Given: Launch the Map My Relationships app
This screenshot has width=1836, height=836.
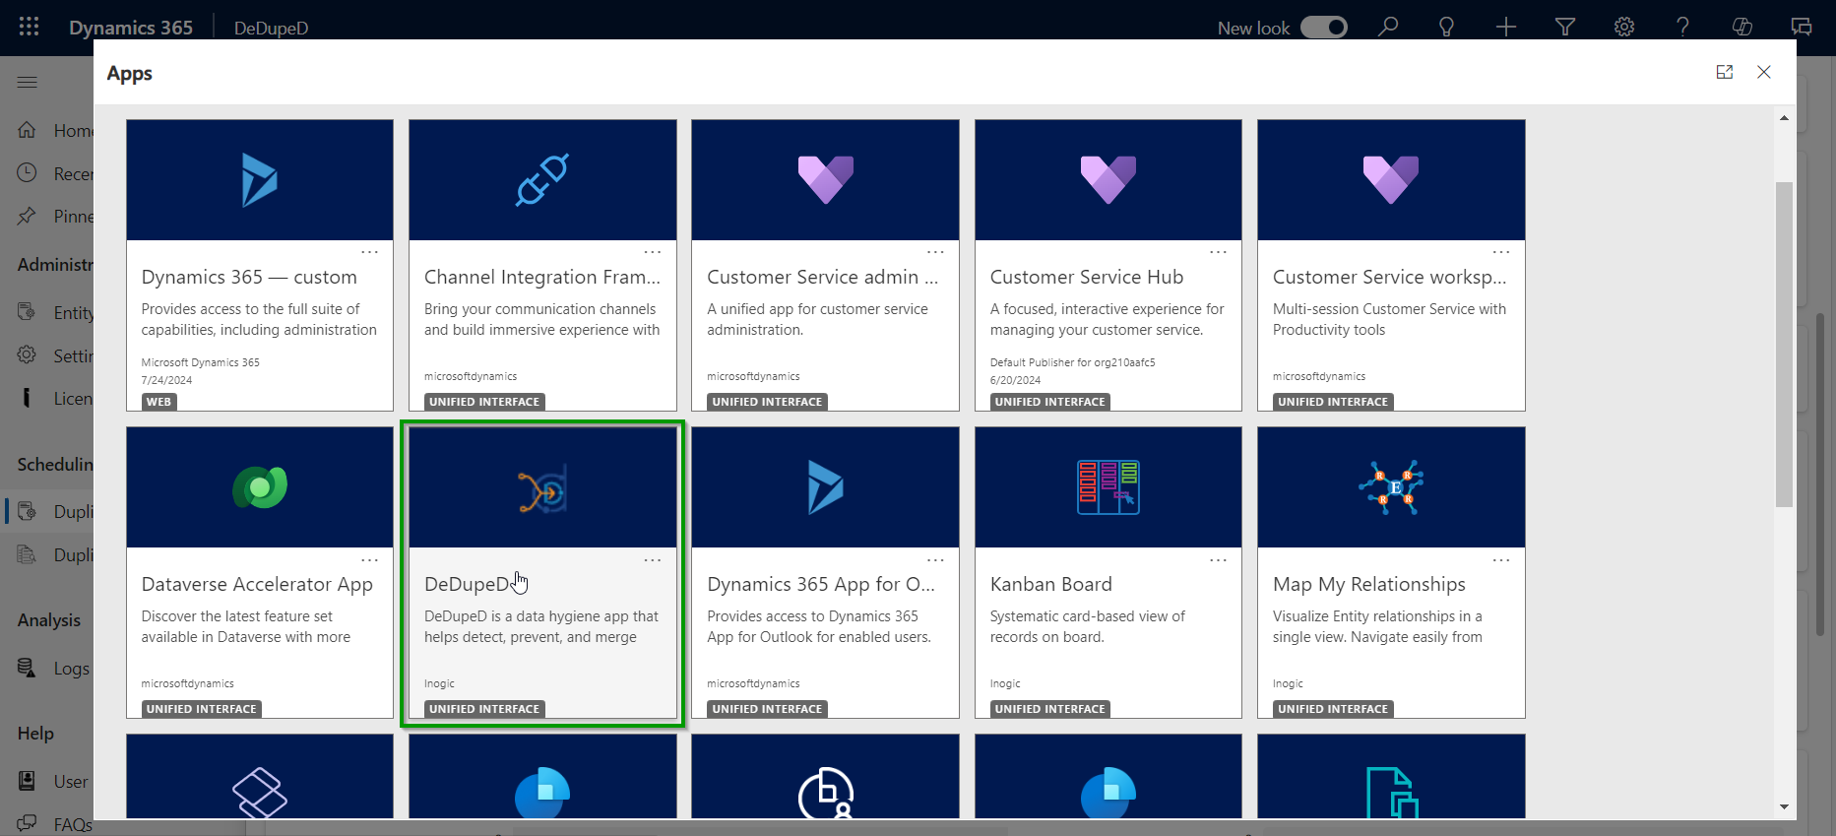Looking at the screenshot, I should [1368, 585].
